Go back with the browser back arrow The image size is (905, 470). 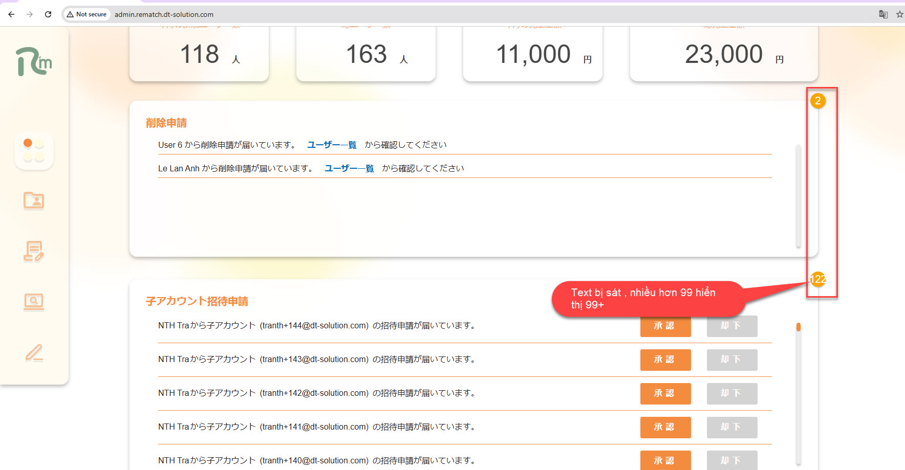11,14
